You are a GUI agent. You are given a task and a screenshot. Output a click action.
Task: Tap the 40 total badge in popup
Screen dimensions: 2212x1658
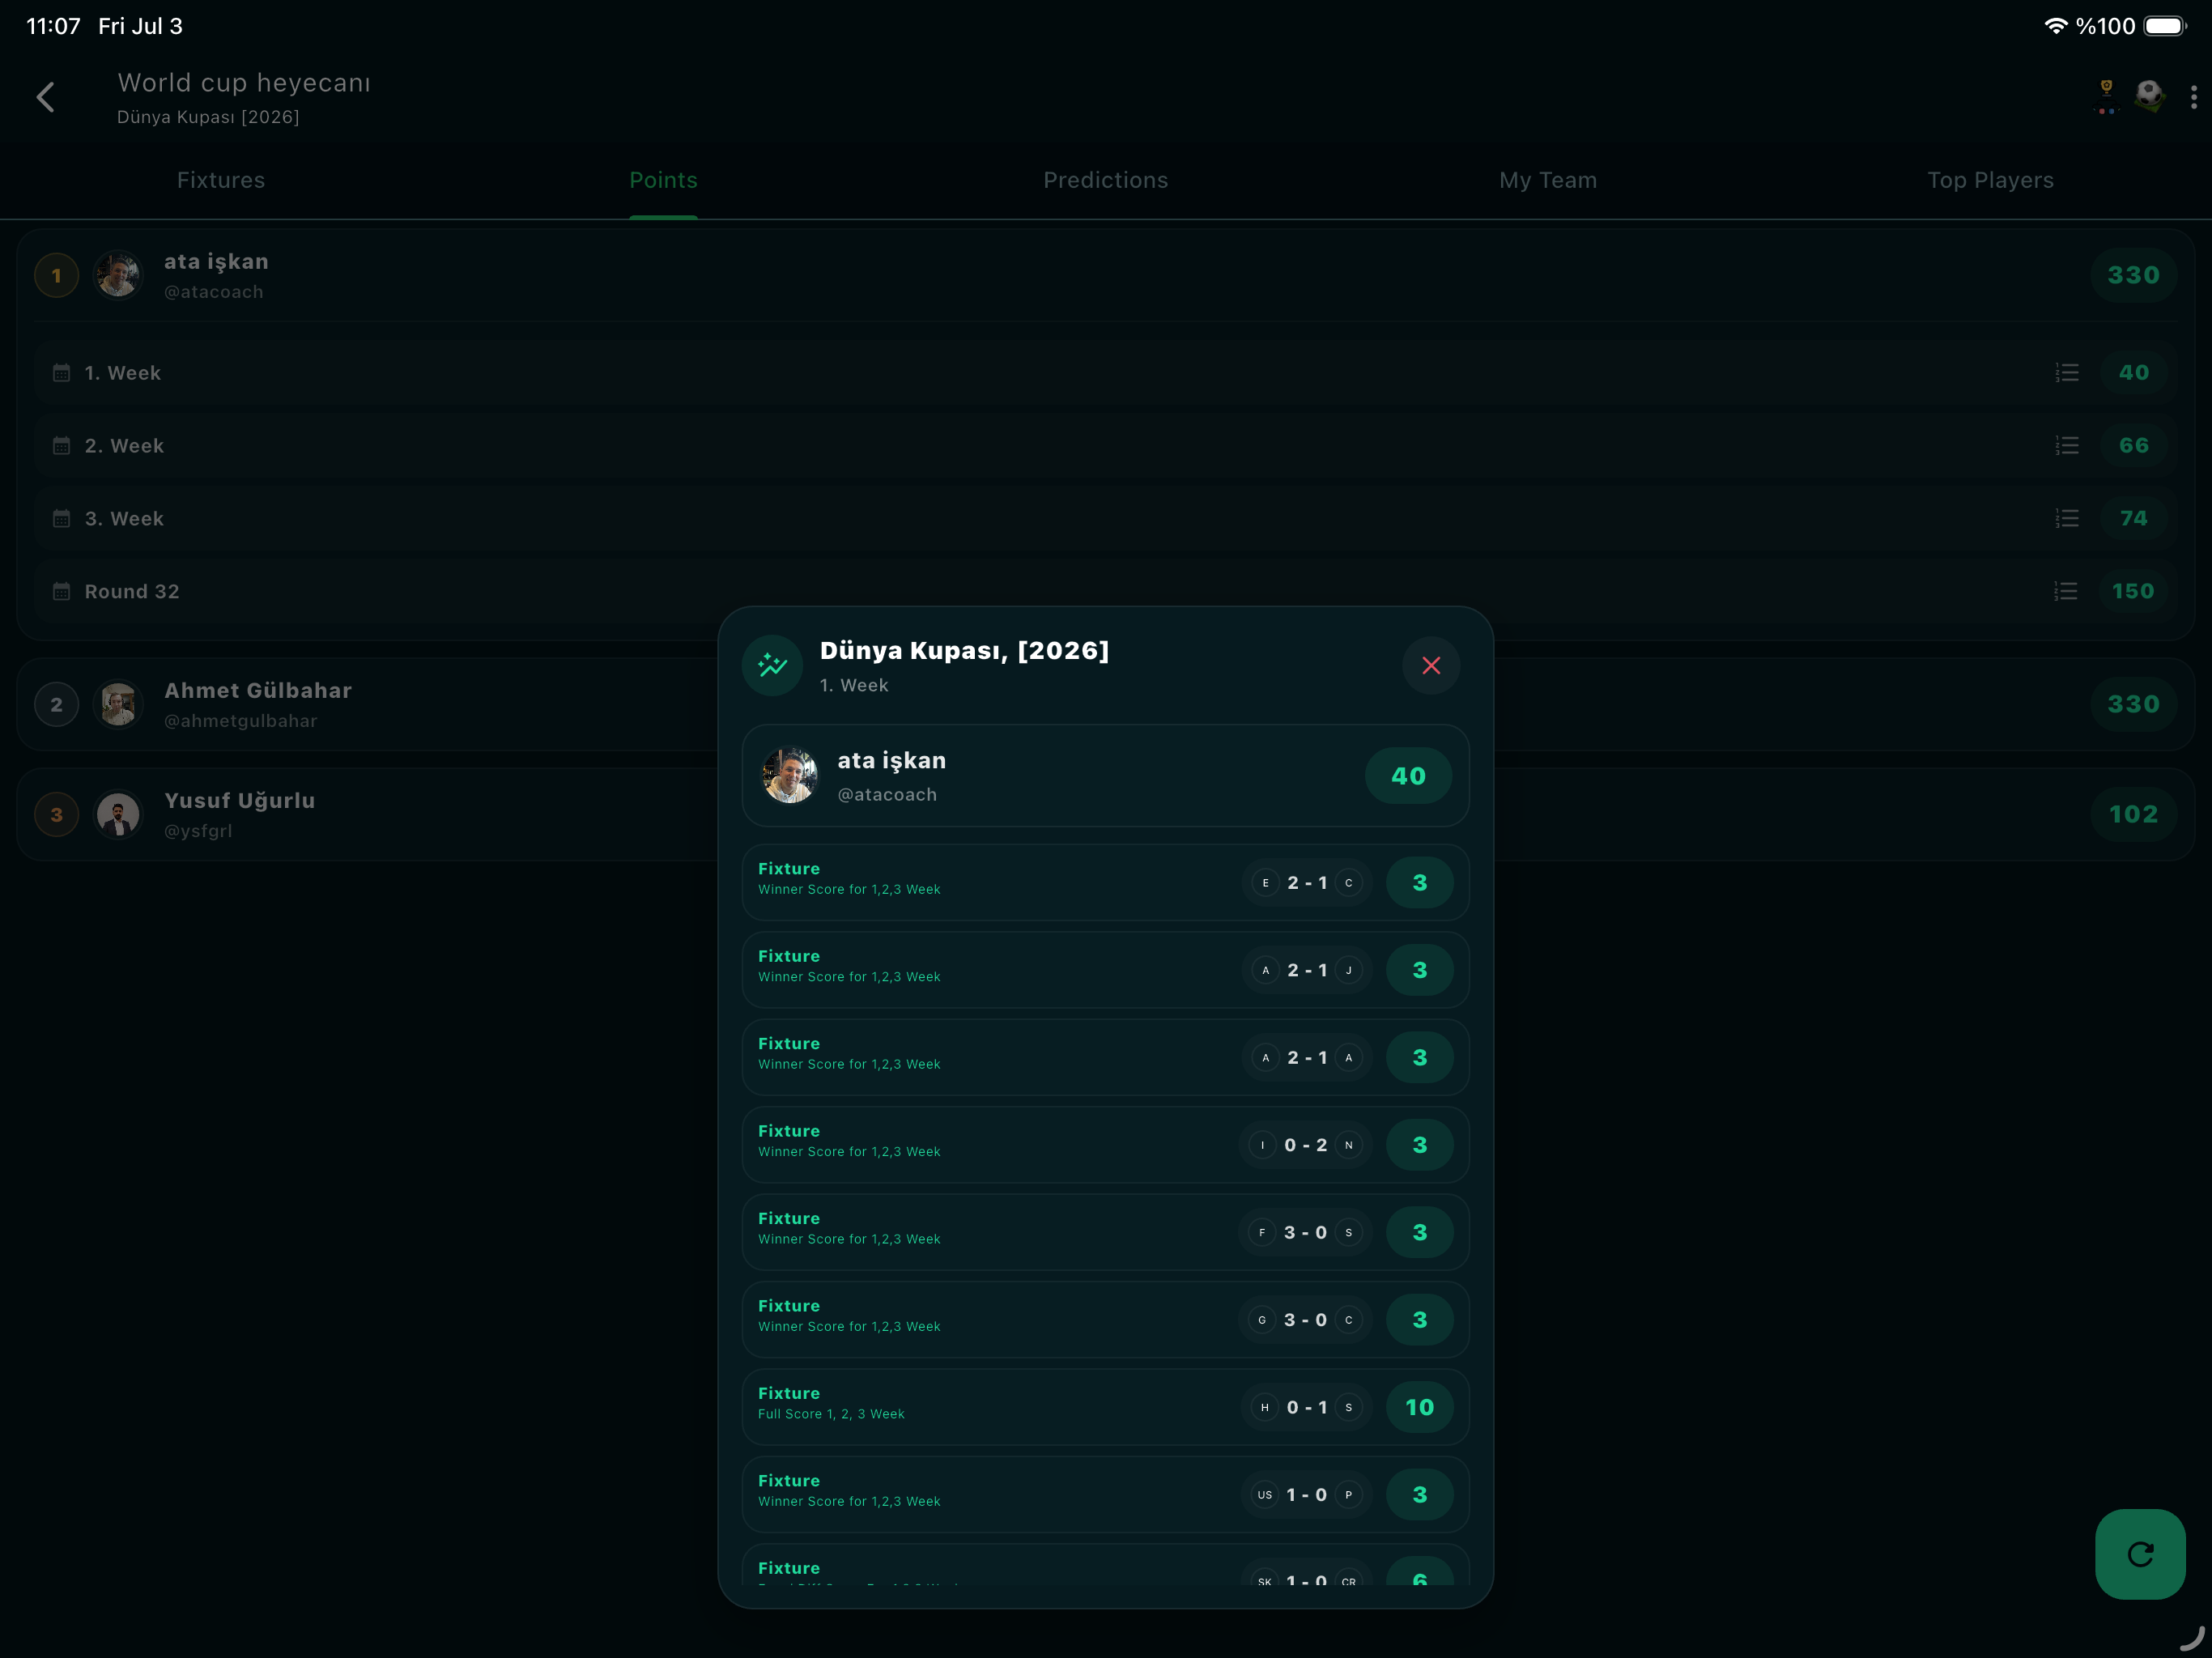(1408, 775)
